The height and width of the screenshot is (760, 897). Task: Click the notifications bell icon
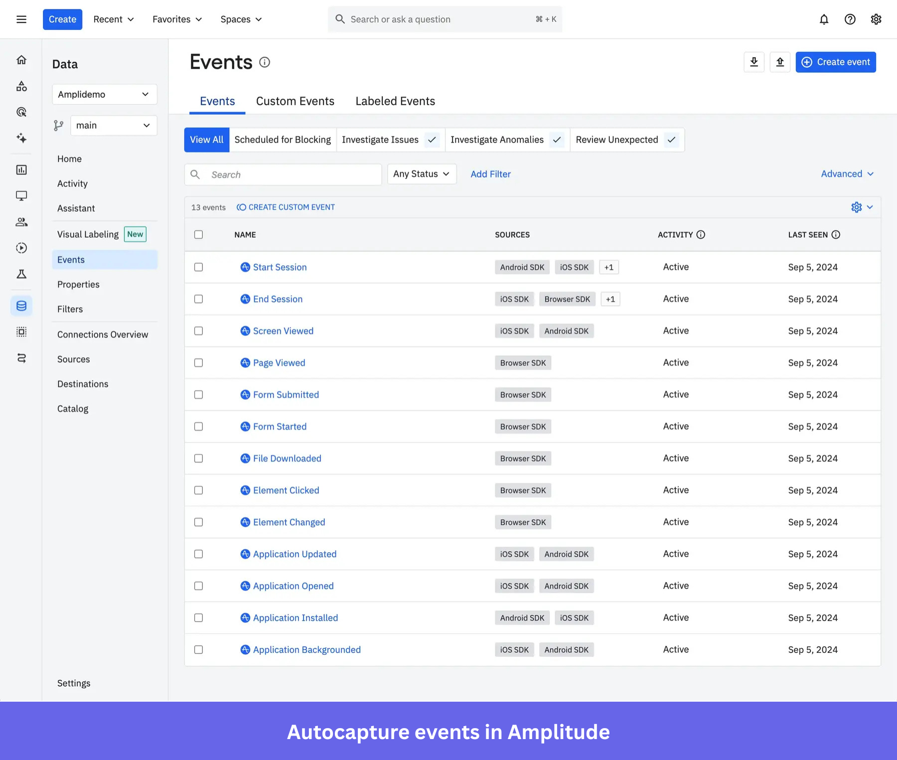tap(824, 19)
